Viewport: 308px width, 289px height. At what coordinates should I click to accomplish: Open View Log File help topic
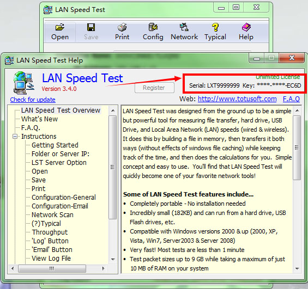51,258
